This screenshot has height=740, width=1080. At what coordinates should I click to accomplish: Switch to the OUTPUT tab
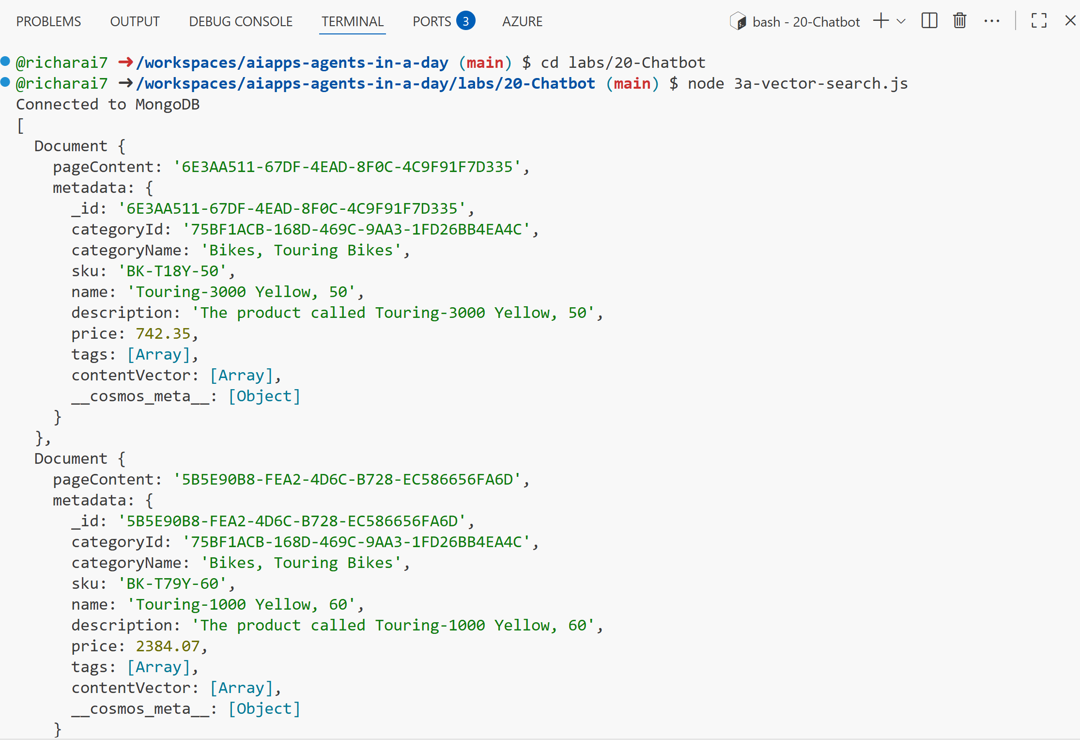pyautogui.click(x=134, y=21)
